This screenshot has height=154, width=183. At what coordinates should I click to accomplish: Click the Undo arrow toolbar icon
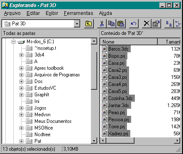134,24
